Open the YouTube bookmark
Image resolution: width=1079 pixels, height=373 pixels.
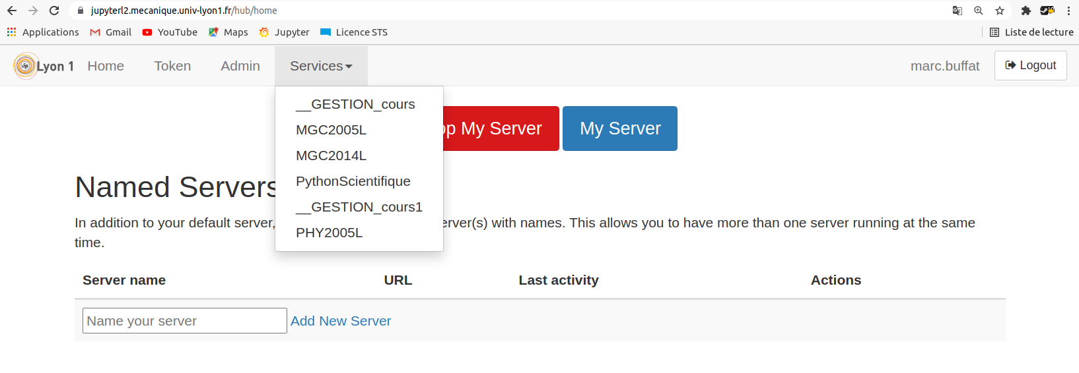(x=170, y=32)
